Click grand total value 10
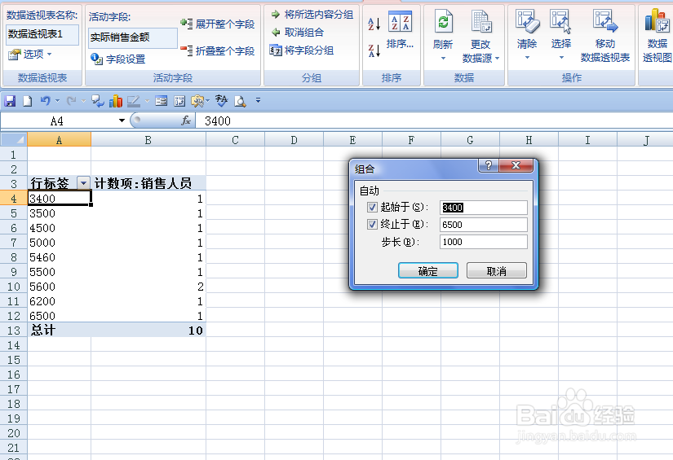 tap(148, 331)
